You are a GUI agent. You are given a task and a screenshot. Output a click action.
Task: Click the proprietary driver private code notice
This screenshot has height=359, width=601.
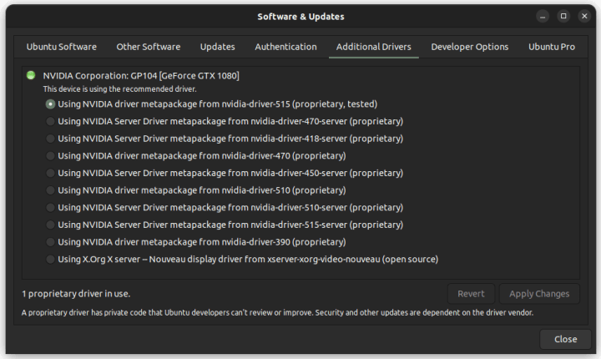pyautogui.click(x=277, y=312)
